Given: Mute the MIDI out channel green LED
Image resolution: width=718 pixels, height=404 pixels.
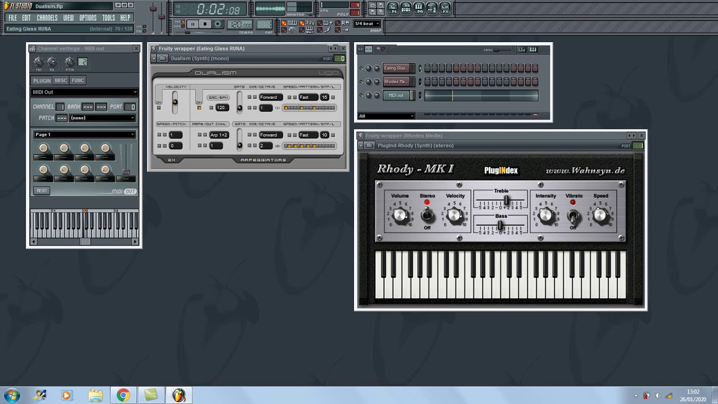Looking at the screenshot, I should 361,95.
